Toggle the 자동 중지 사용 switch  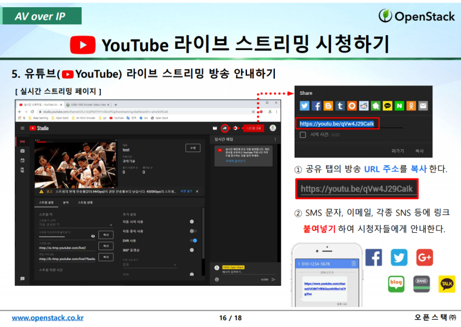193,231
